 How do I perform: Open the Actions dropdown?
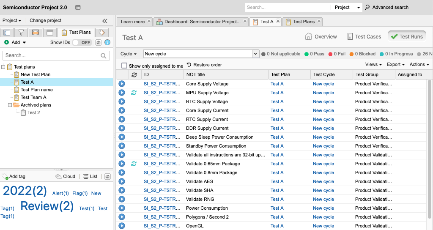click(419, 64)
